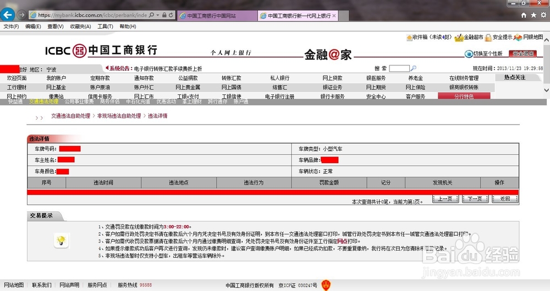Open the browser home page icon
This screenshot has height=291, width=550.
coord(524,15)
